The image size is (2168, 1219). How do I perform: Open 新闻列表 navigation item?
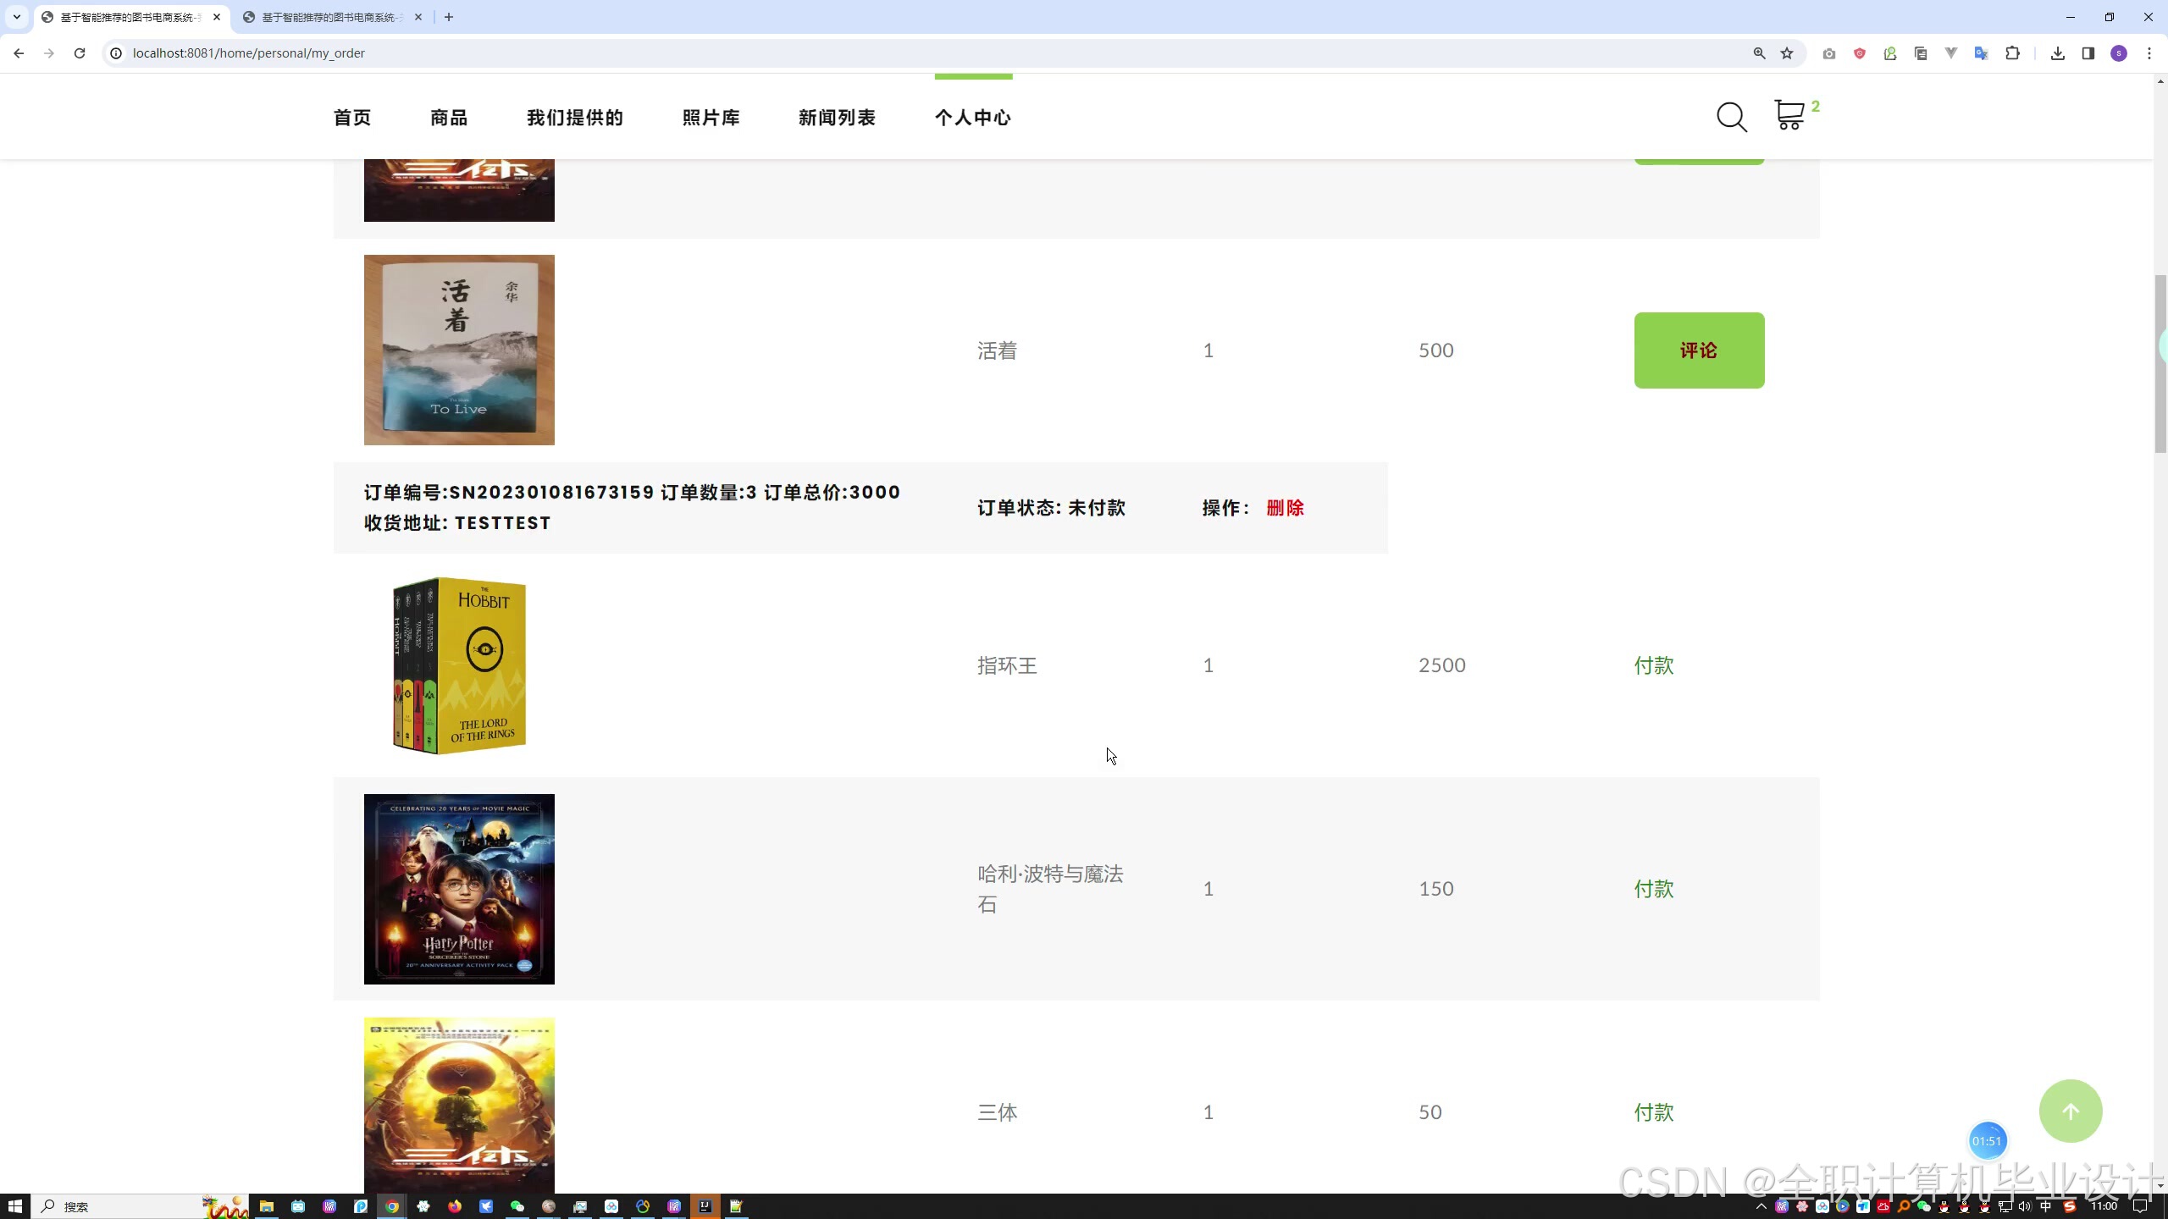[x=837, y=118]
